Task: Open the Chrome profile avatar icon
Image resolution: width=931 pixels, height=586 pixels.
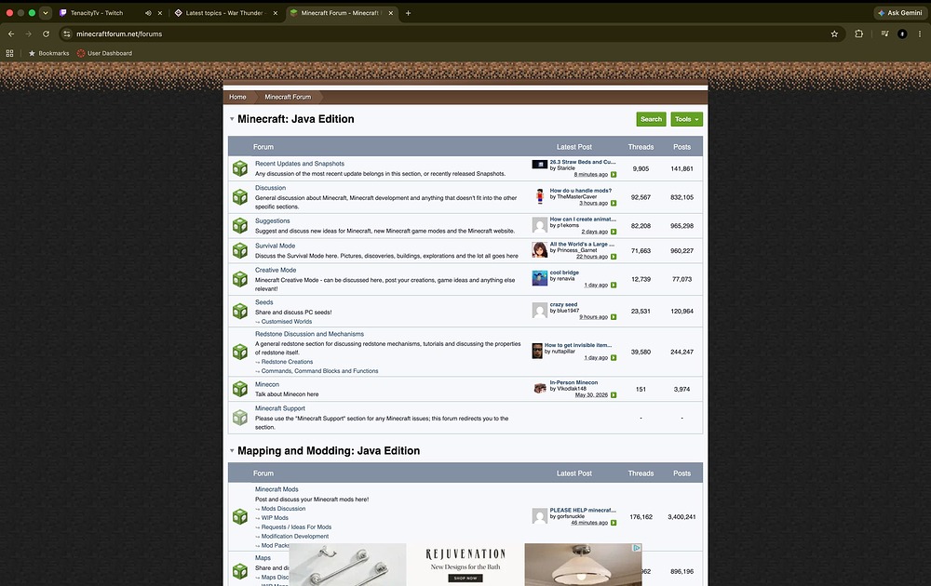Action: [902, 33]
